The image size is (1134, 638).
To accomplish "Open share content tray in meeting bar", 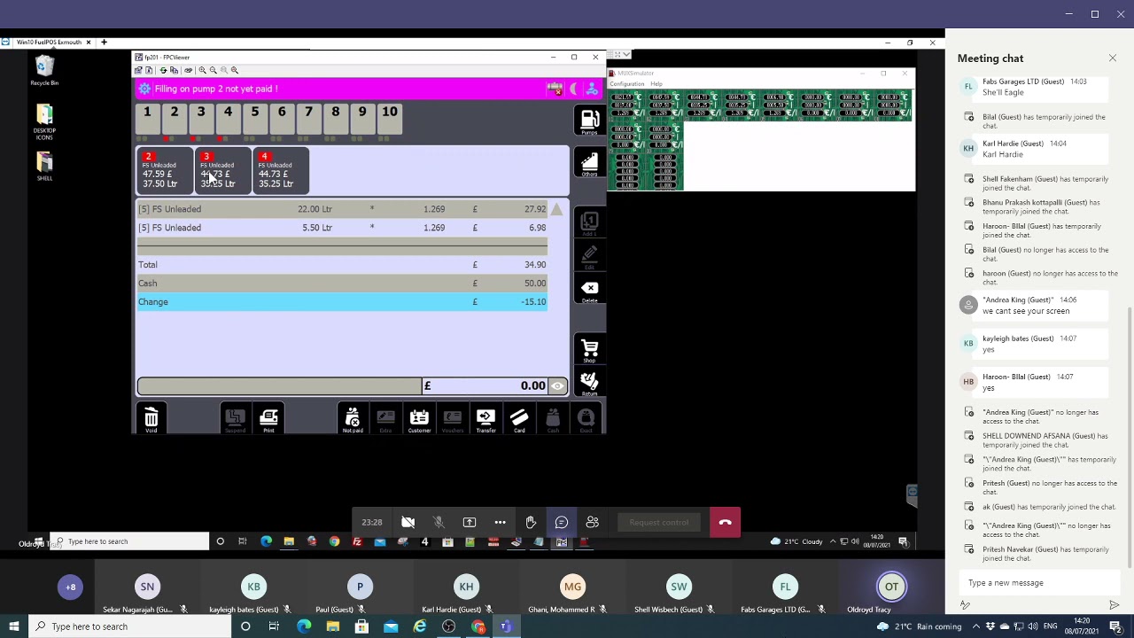I will point(470,522).
